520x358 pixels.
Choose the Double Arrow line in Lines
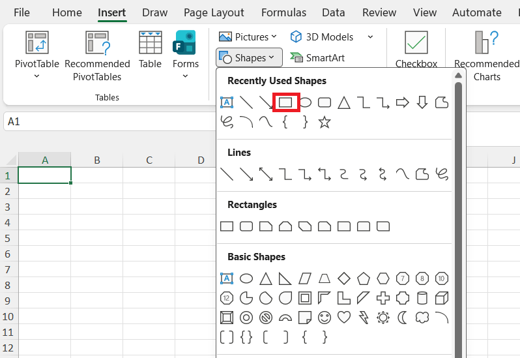coord(266,174)
